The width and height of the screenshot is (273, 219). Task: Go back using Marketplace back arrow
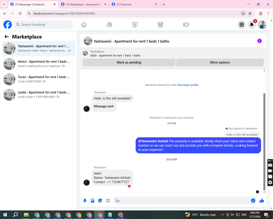point(7,37)
